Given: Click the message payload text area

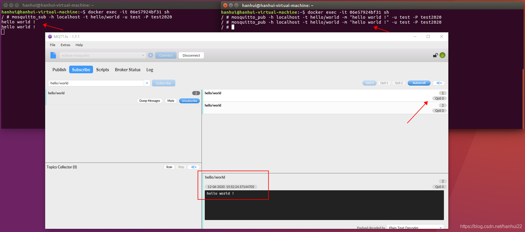Looking at the screenshot, I should click(324, 205).
